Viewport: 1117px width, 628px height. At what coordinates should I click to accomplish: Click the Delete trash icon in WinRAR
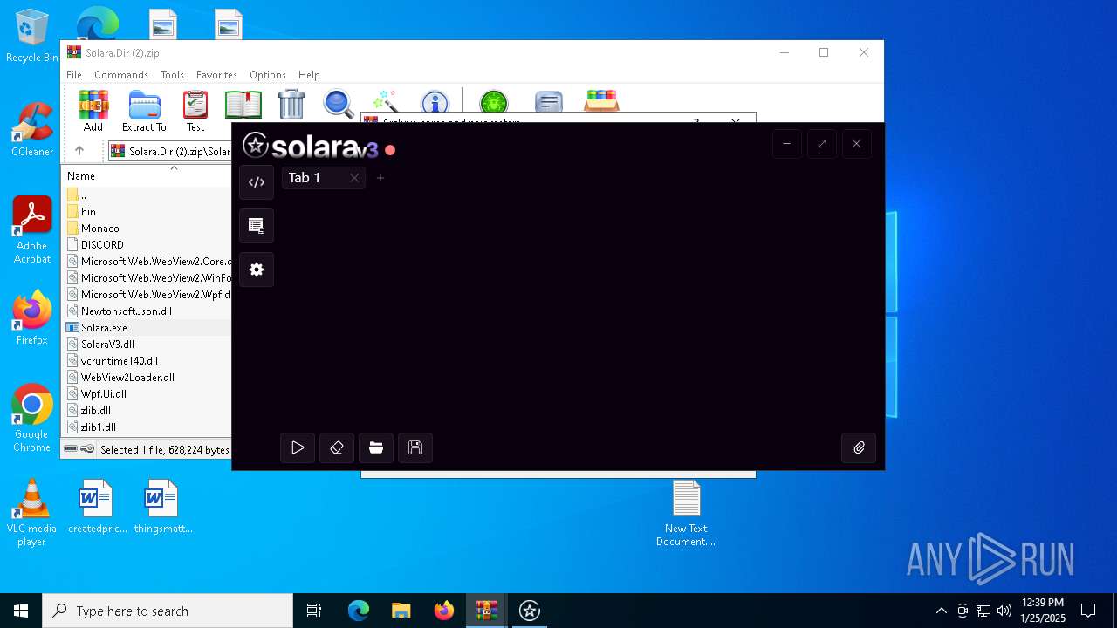click(x=291, y=105)
